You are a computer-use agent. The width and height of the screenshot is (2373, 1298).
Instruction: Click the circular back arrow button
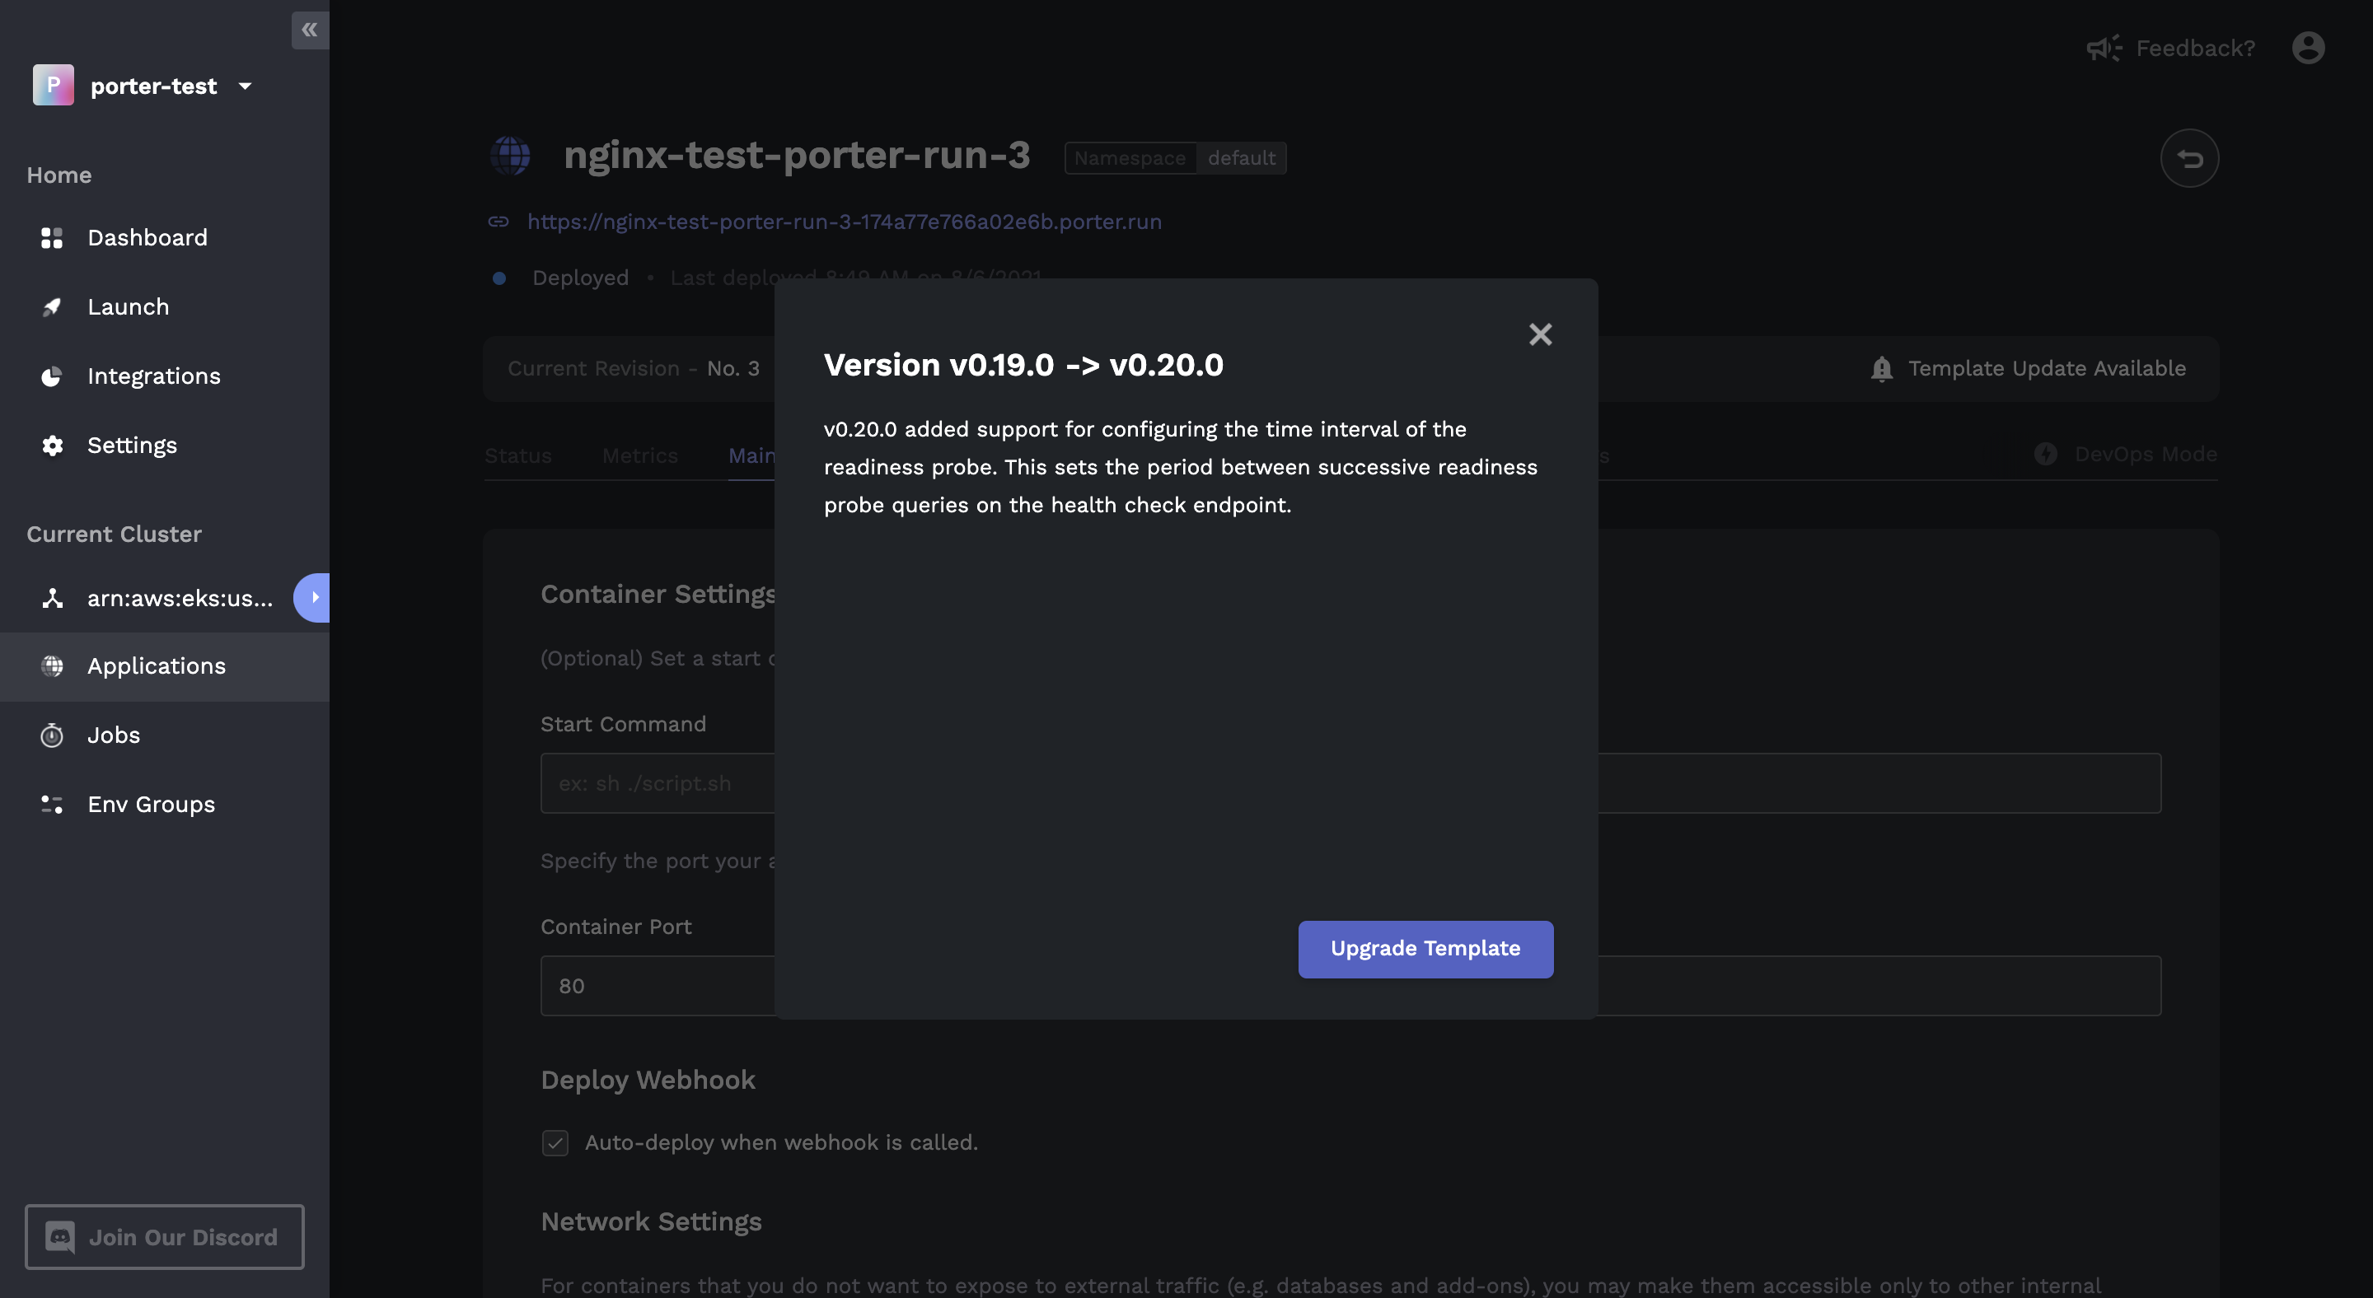pyautogui.click(x=2188, y=158)
